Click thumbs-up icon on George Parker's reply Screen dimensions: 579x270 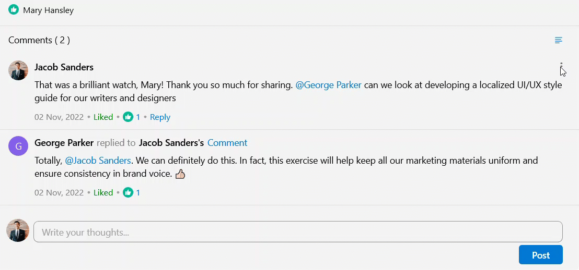(x=128, y=192)
